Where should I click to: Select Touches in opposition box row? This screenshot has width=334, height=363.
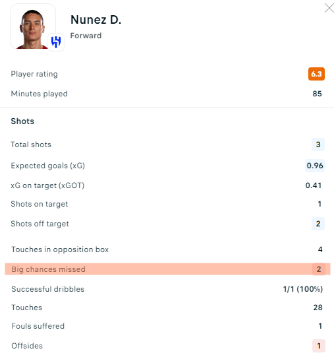coord(167,249)
